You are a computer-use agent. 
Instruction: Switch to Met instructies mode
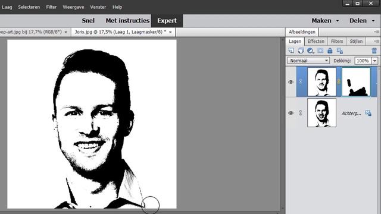point(127,21)
